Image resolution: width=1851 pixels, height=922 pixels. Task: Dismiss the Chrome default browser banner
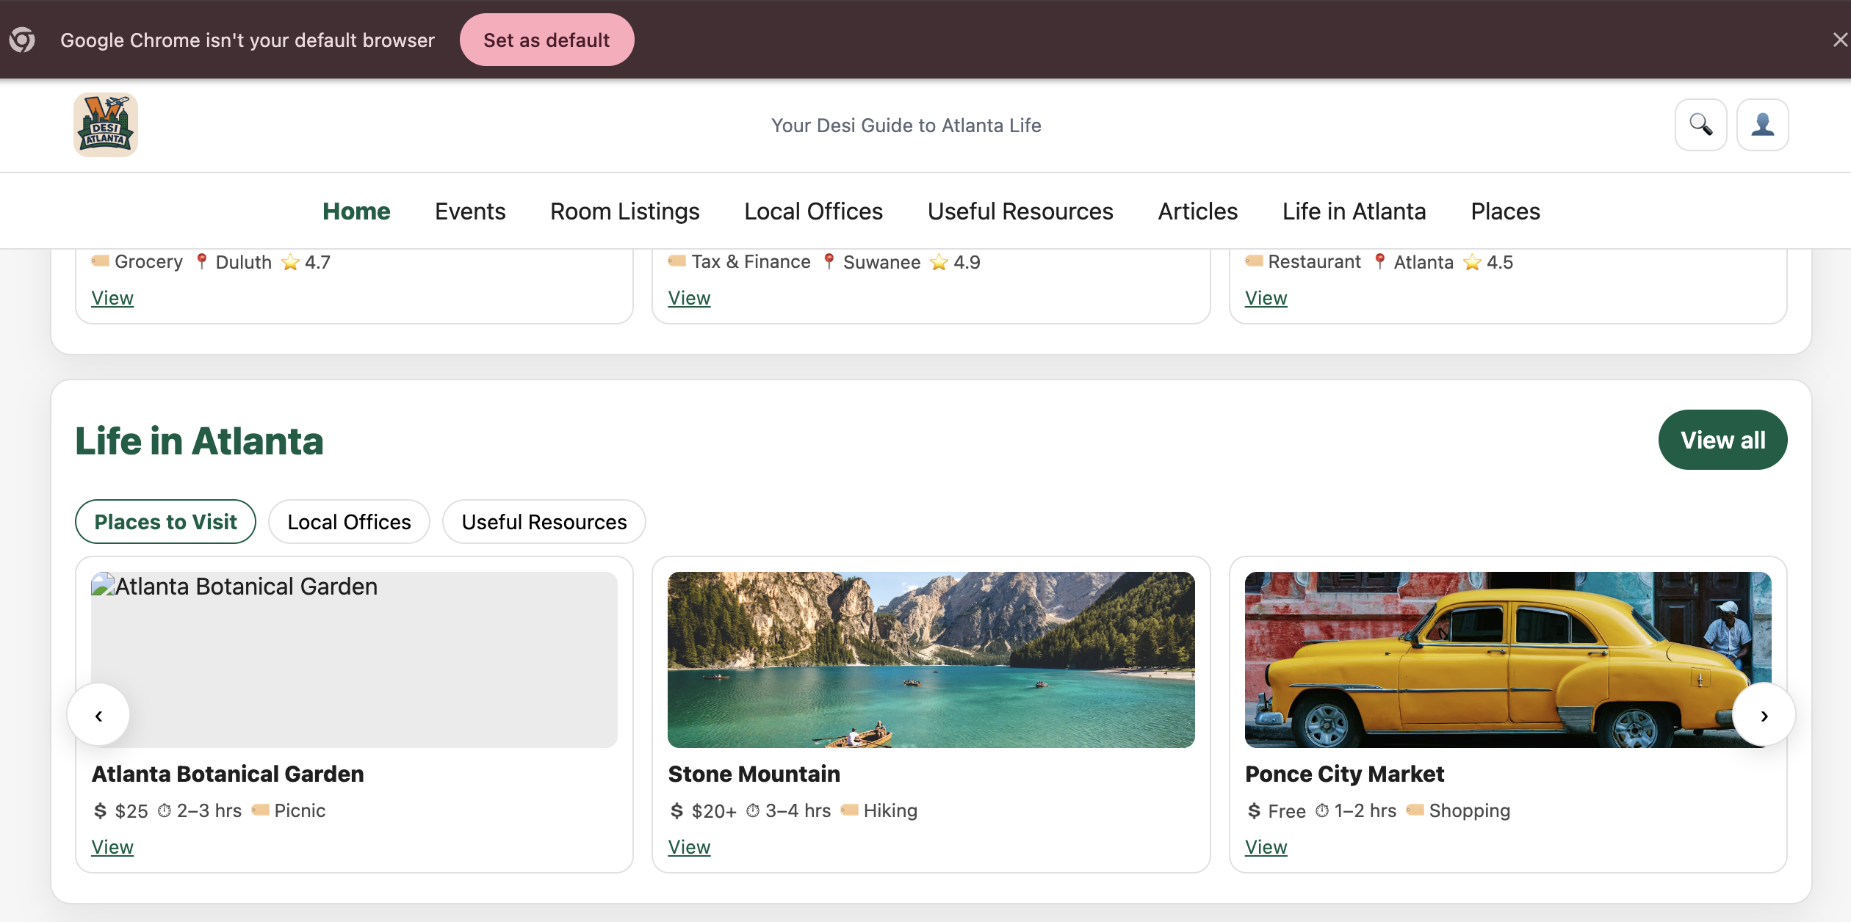coord(1839,40)
